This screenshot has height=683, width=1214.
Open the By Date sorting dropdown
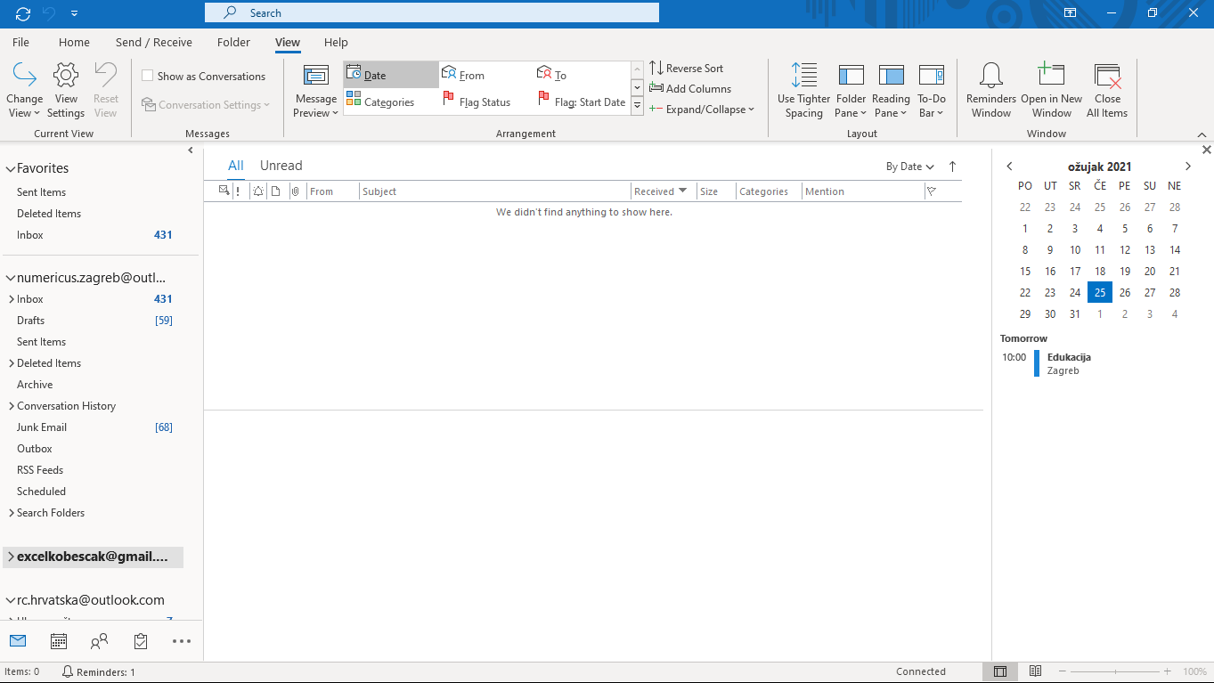pyautogui.click(x=909, y=166)
